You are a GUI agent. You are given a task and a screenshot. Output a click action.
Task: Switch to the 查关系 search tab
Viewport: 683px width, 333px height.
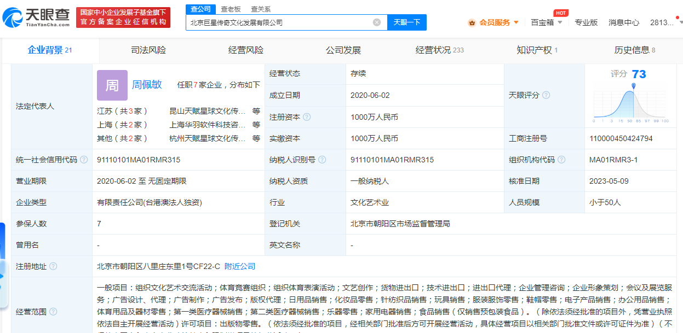261,9
